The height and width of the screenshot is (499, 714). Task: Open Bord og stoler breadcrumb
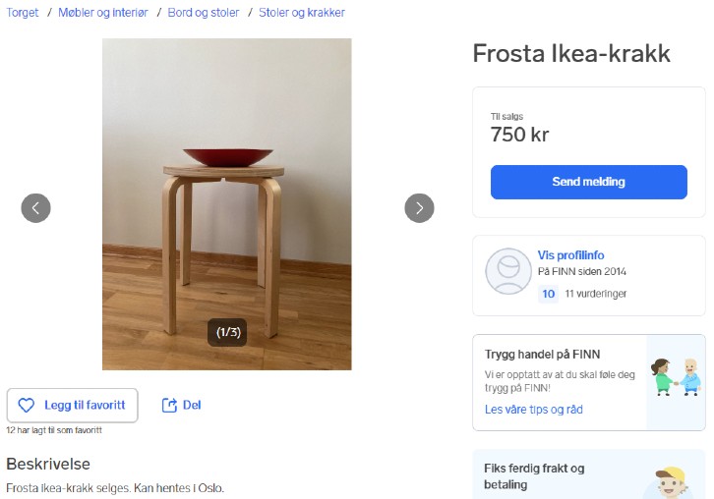(x=204, y=13)
